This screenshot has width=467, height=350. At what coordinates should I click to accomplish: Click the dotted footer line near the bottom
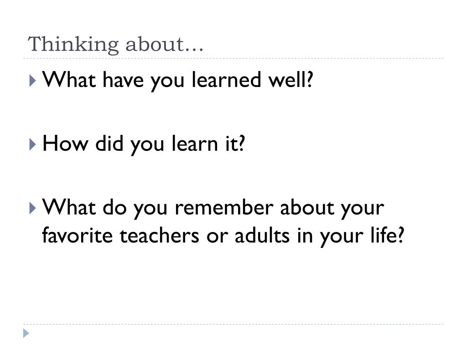pyautogui.click(x=233, y=324)
